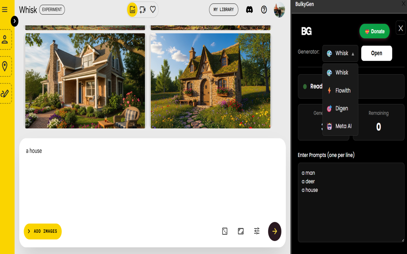Switch to image generation mode icon
The image size is (407, 254).
click(132, 10)
